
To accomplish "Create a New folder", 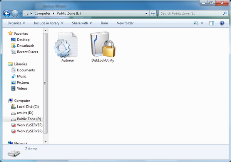I will pos(125,23).
